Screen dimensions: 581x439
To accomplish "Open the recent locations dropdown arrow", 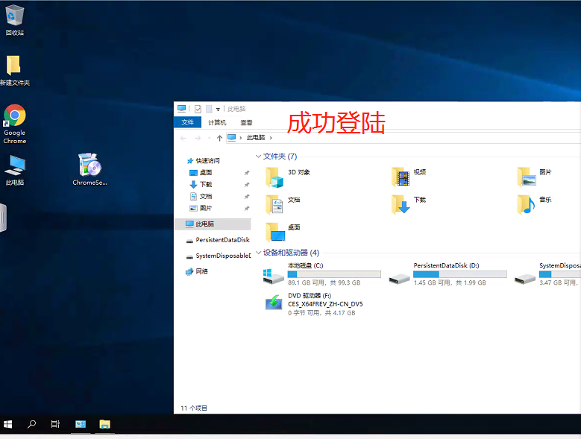I will 210,138.
